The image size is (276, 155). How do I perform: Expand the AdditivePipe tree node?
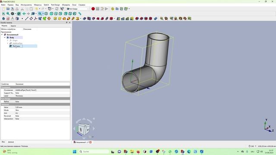[x=8, y=43]
